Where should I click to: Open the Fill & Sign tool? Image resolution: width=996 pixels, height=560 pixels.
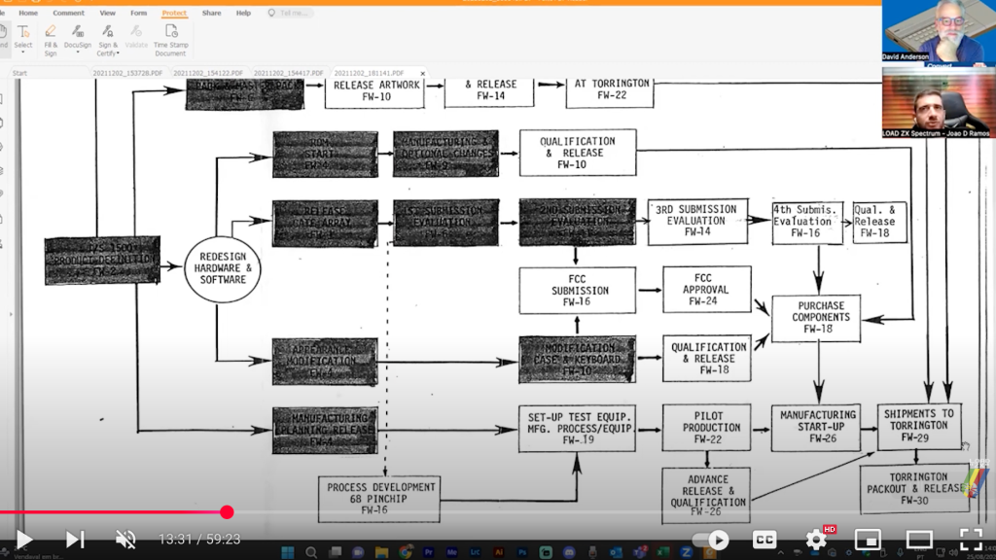point(51,40)
